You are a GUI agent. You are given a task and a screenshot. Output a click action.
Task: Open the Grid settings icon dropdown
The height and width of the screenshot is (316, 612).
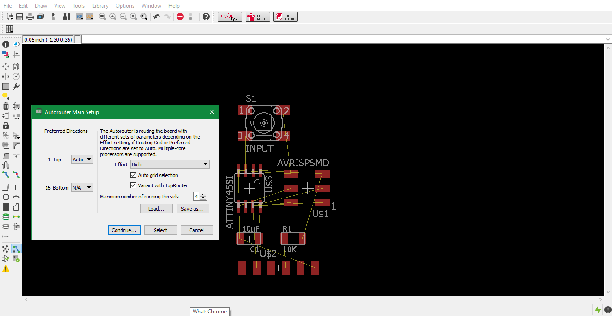9,29
